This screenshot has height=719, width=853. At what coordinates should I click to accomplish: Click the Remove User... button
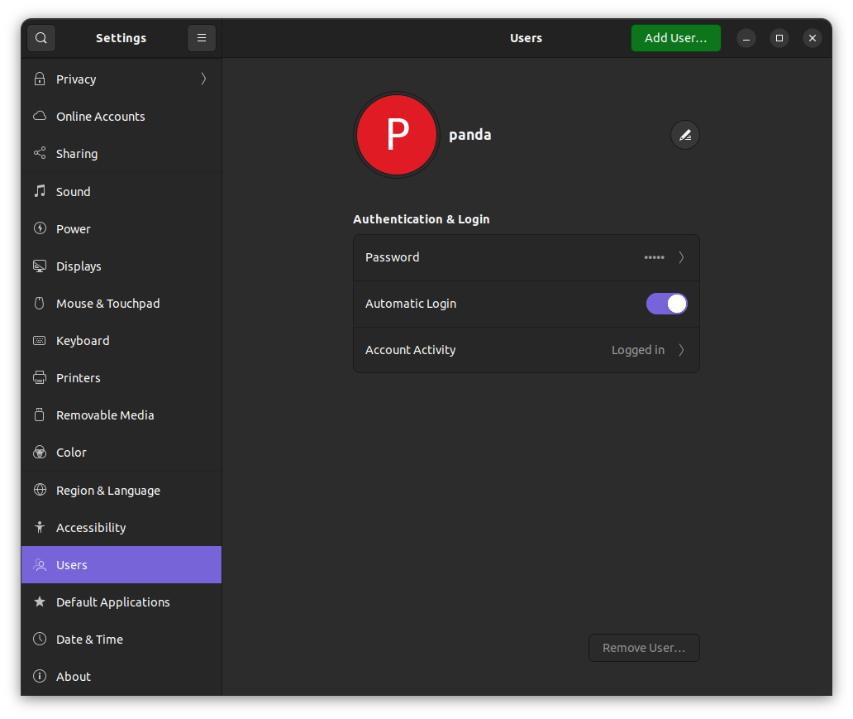pos(644,648)
